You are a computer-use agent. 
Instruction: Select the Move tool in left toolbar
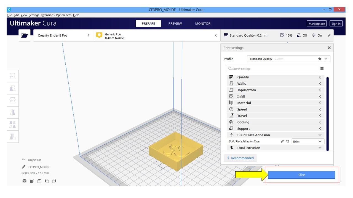13,76
